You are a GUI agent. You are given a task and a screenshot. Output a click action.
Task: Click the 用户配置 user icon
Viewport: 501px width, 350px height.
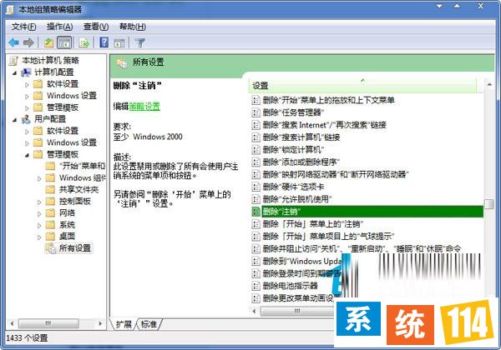tap(26, 119)
